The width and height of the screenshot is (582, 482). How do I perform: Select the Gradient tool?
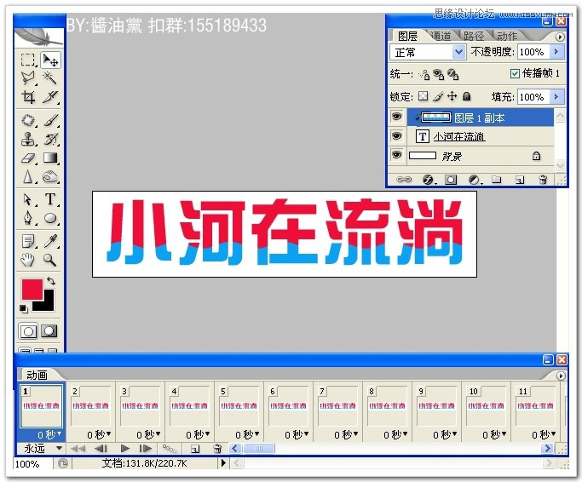(50, 158)
